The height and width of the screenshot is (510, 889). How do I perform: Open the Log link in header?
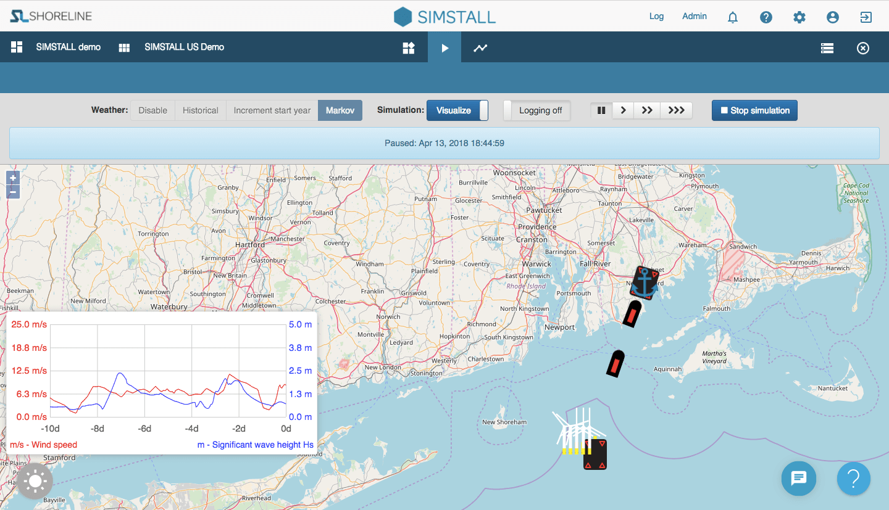tap(656, 17)
